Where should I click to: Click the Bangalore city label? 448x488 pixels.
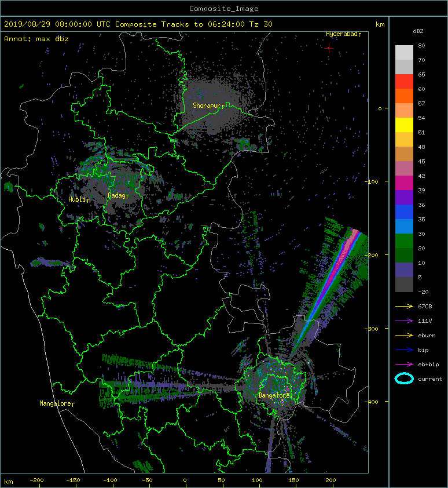point(274,395)
